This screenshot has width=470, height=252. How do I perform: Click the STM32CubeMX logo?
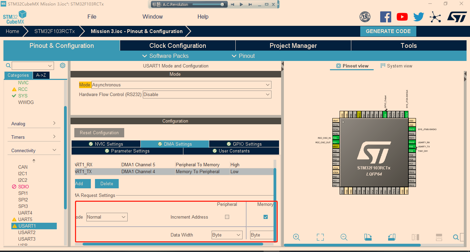click(x=15, y=17)
